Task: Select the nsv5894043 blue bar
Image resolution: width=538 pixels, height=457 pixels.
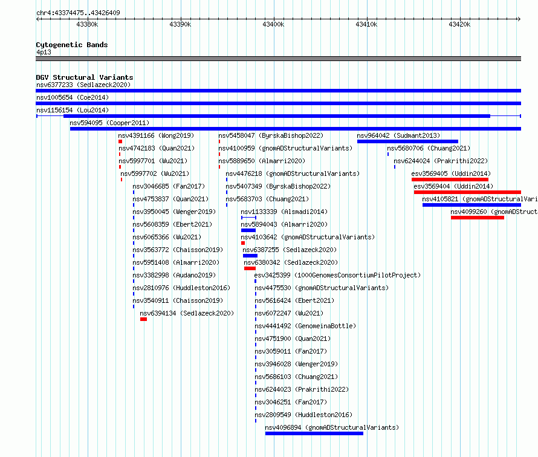Action: pyautogui.click(x=248, y=230)
